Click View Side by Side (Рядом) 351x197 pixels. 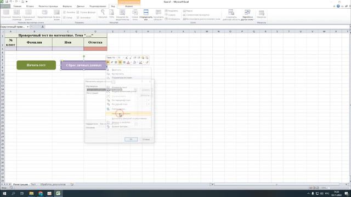tap(188, 11)
